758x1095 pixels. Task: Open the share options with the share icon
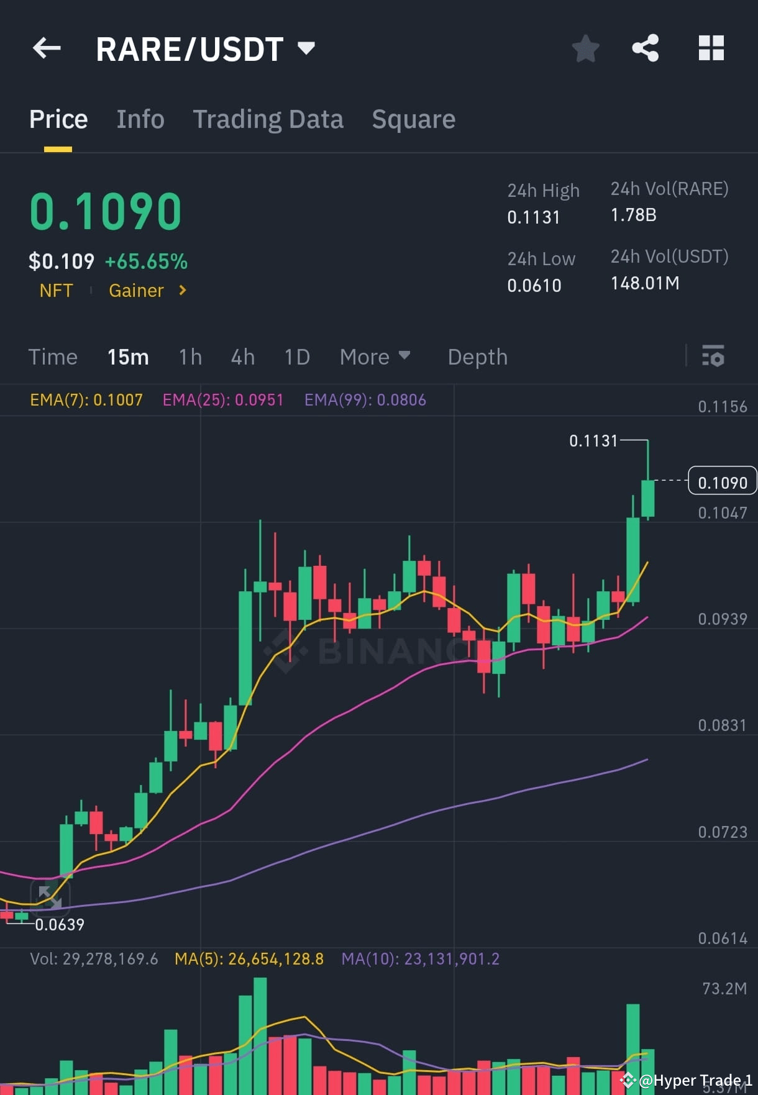646,48
